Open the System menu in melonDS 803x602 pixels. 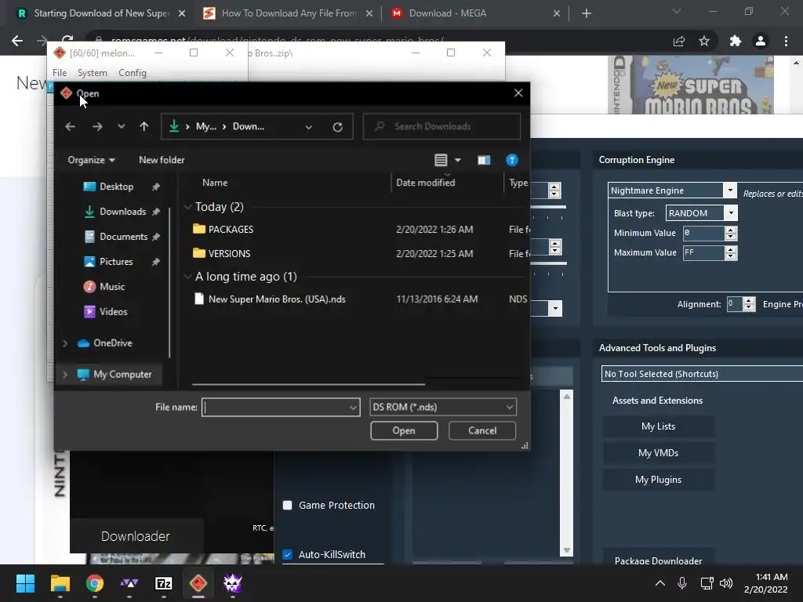tap(93, 73)
